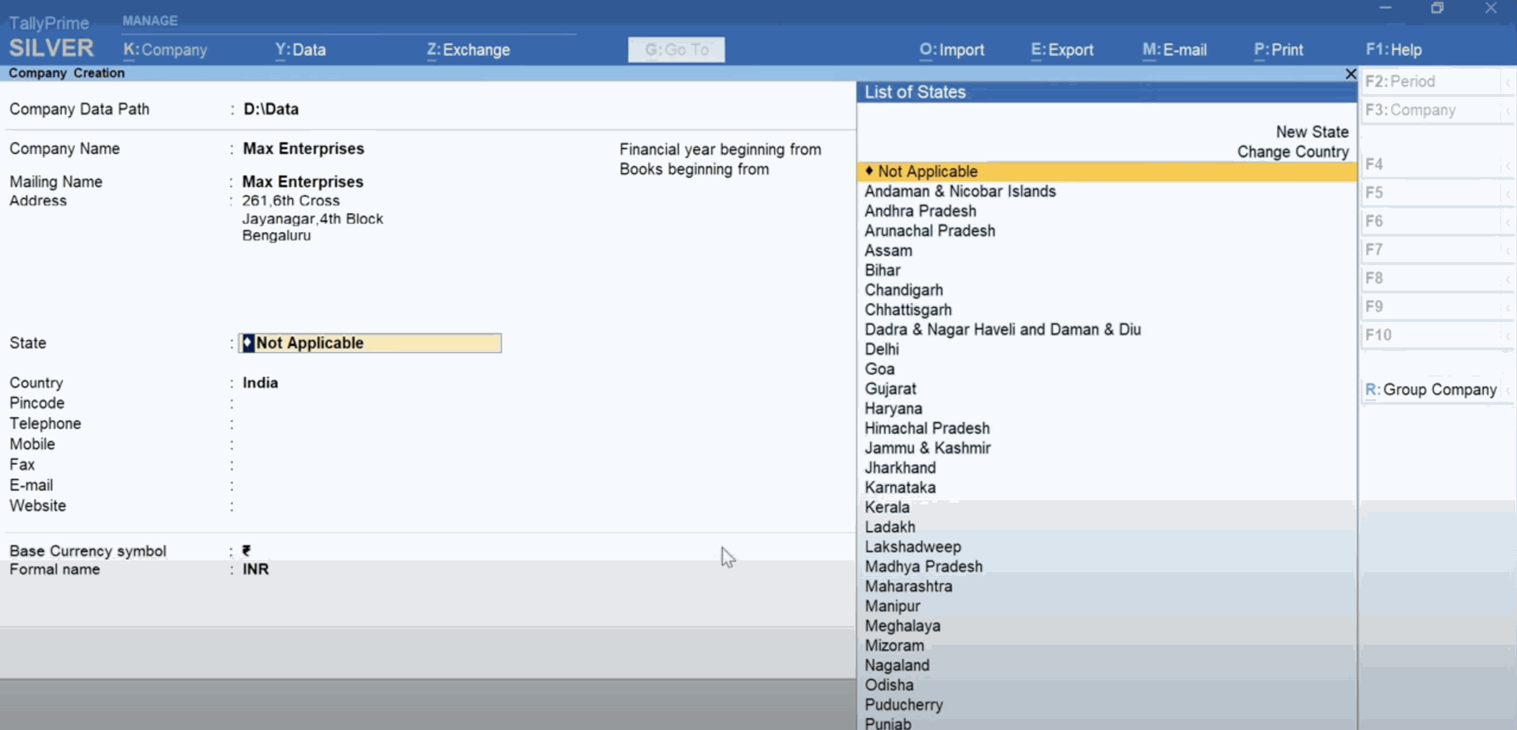
Task: Select Maharashtra from the list
Action: coord(909,586)
